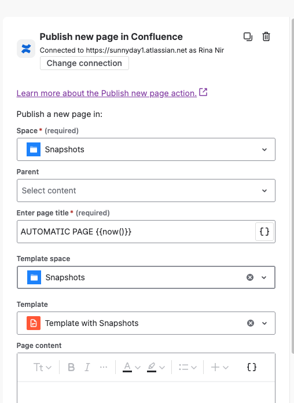
Task: Toggle italic formatting in Page content
Action: tap(87, 367)
